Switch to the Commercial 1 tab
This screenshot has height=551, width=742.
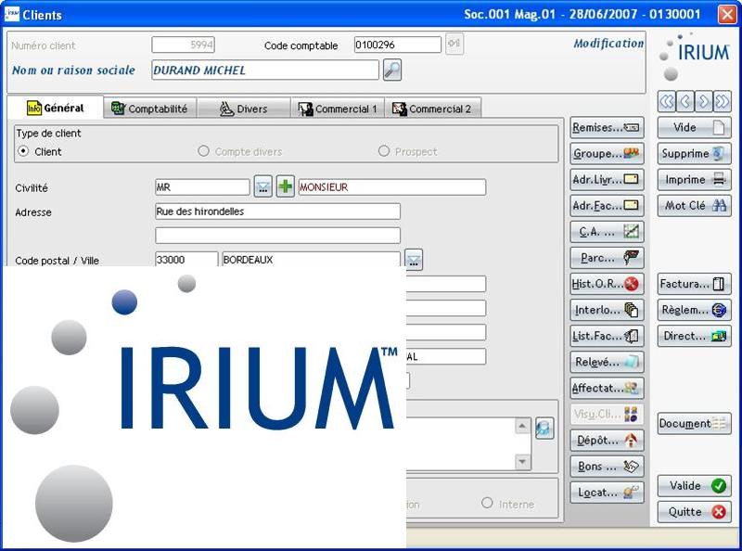click(338, 109)
